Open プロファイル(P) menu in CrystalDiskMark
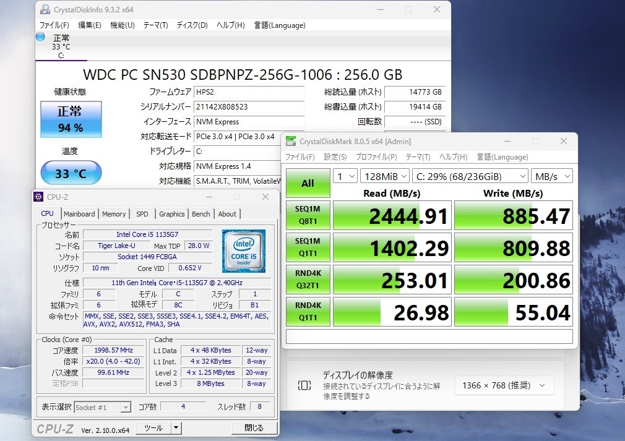 pyautogui.click(x=376, y=157)
